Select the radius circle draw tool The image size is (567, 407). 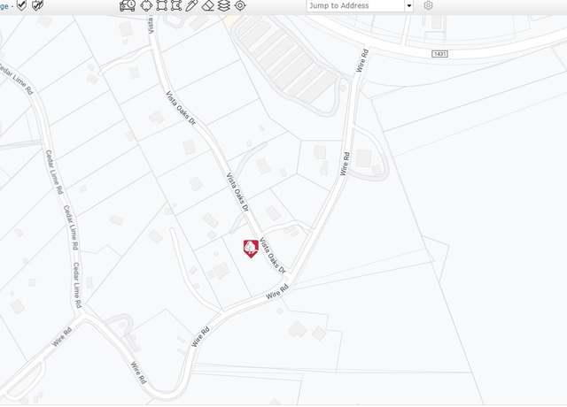(x=146, y=5)
